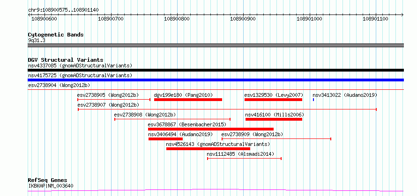Click the RefSeq Genes track title

point(47,181)
